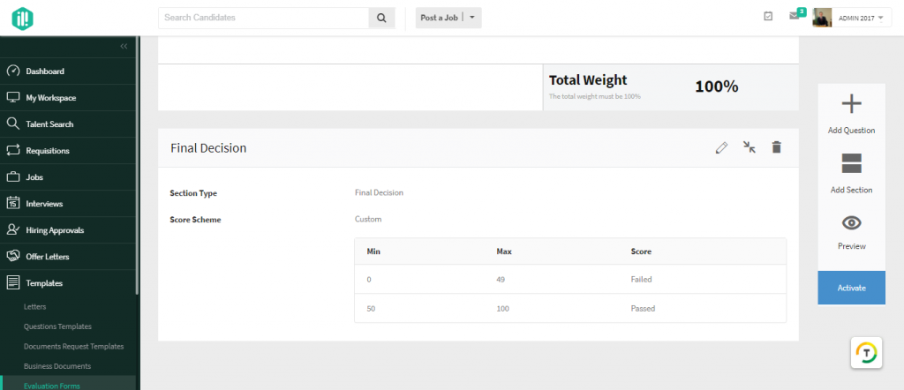This screenshot has height=390, width=904.
Task: Click the My Workspace monitor icon
Action: pos(12,98)
